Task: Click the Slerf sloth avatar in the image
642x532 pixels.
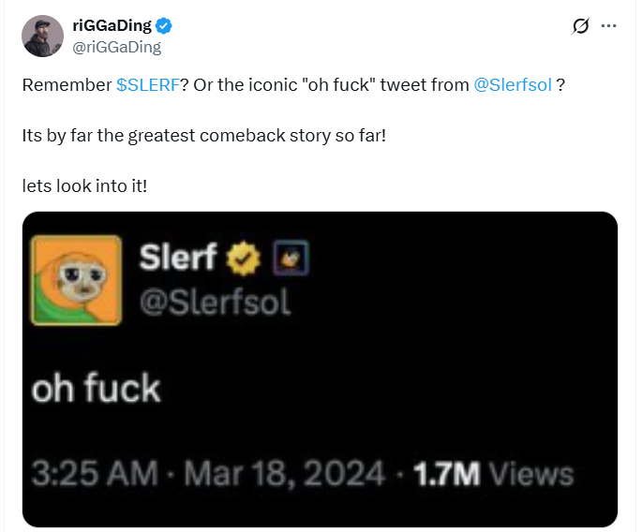Action: click(x=77, y=280)
